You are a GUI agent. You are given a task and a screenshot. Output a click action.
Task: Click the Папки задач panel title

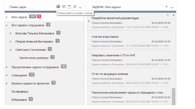click(18, 7)
